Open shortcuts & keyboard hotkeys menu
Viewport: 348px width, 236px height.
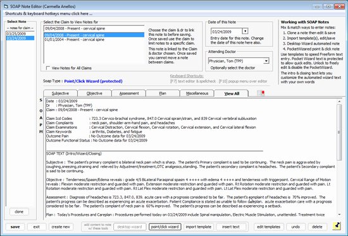coord(49,14)
